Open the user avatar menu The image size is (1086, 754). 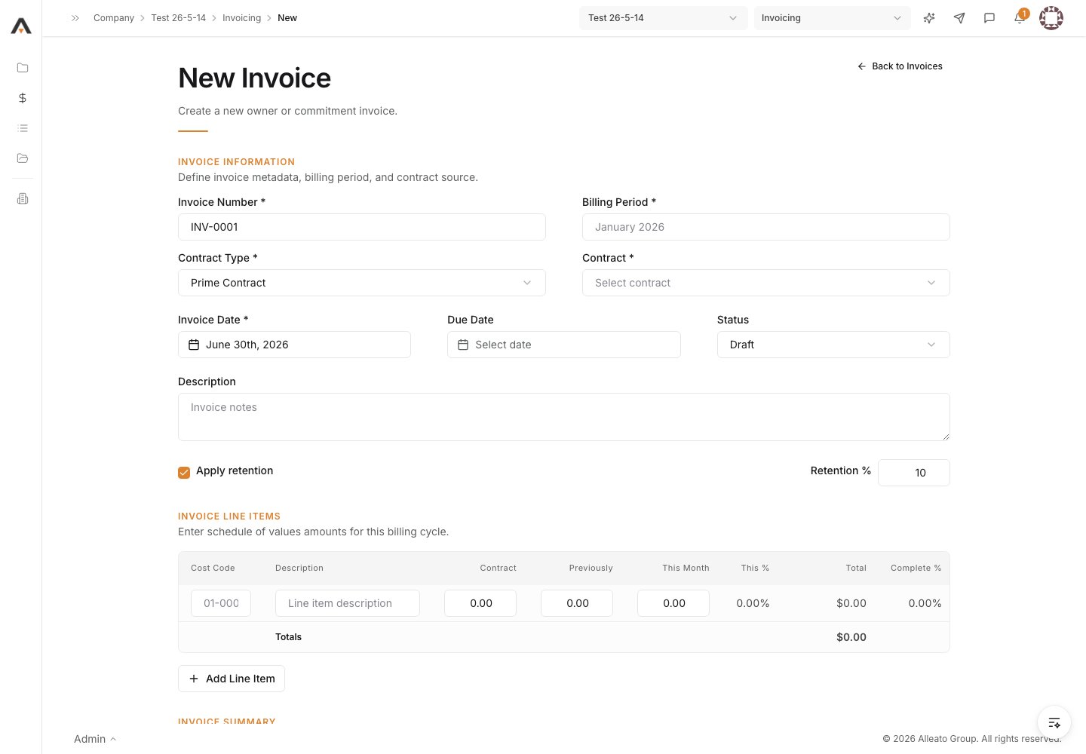pyautogui.click(x=1051, y=18)
